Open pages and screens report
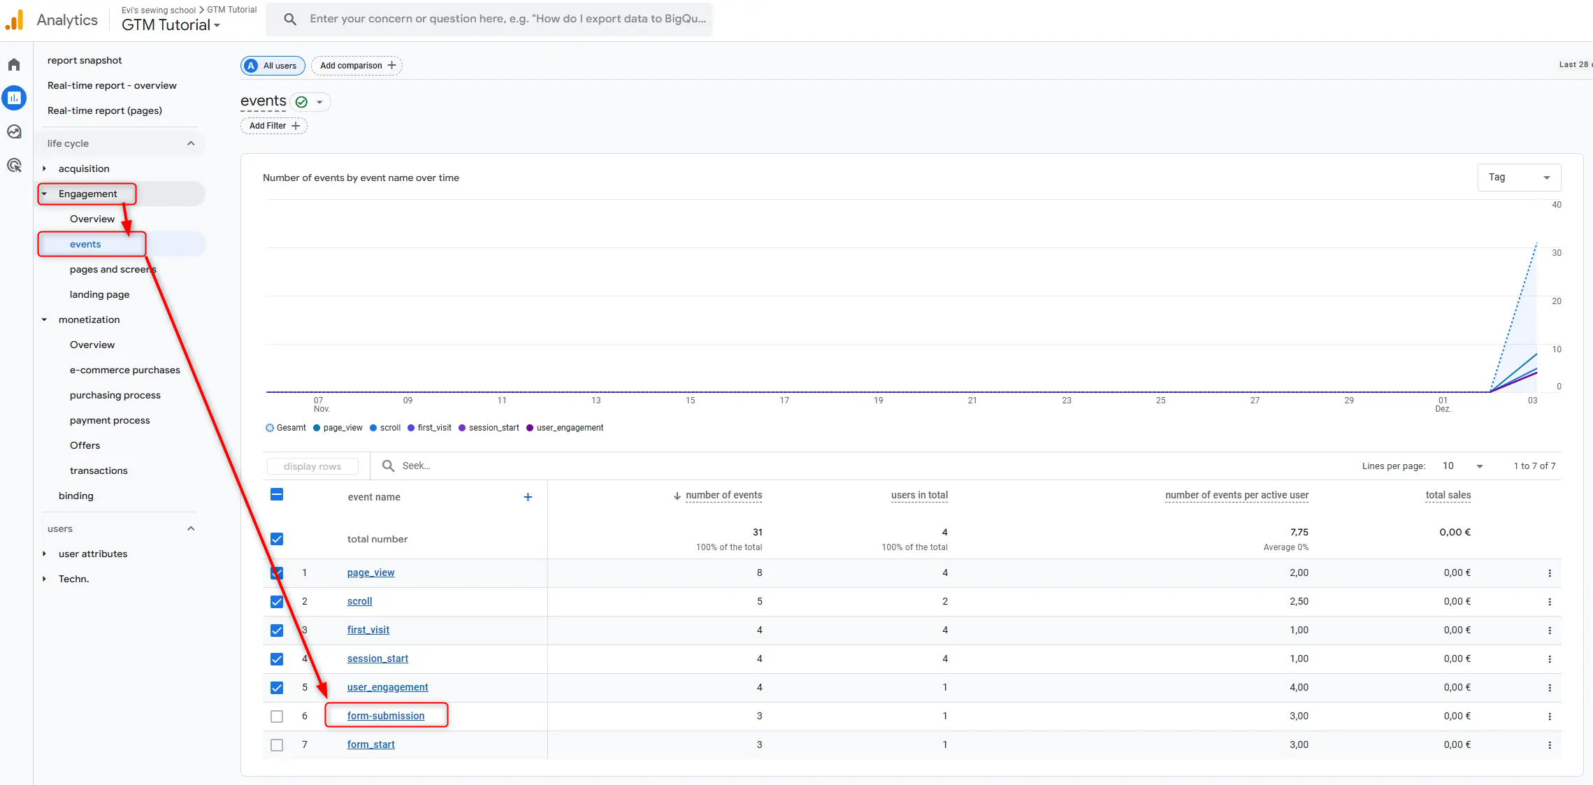Viewport: 1593px width, 785px height. pos(112,269)
